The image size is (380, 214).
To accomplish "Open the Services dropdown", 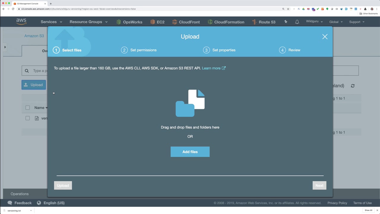I will pyautogui.click(x=51, y=22).
